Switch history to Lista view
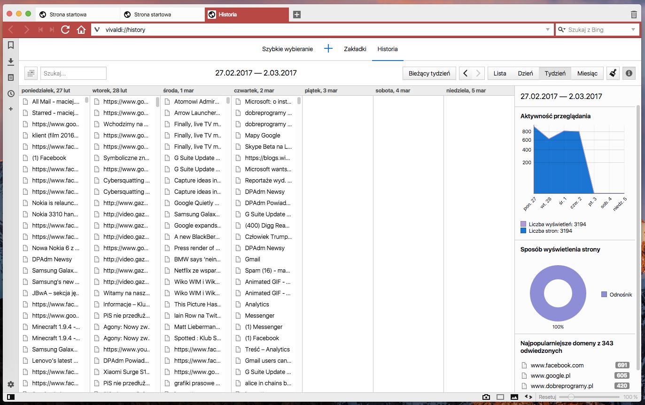This screenshot has height=405, width=645. 500,73
